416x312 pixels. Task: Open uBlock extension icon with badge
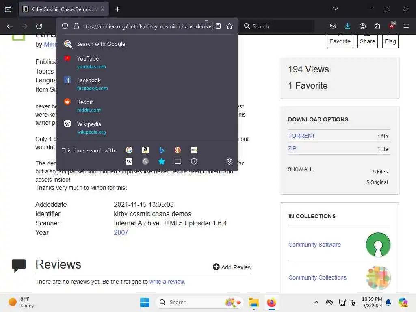tap(392, 26)
